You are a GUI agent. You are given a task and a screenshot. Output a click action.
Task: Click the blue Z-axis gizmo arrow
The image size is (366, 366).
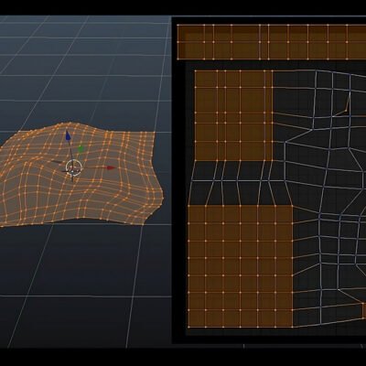coord(68,135)
